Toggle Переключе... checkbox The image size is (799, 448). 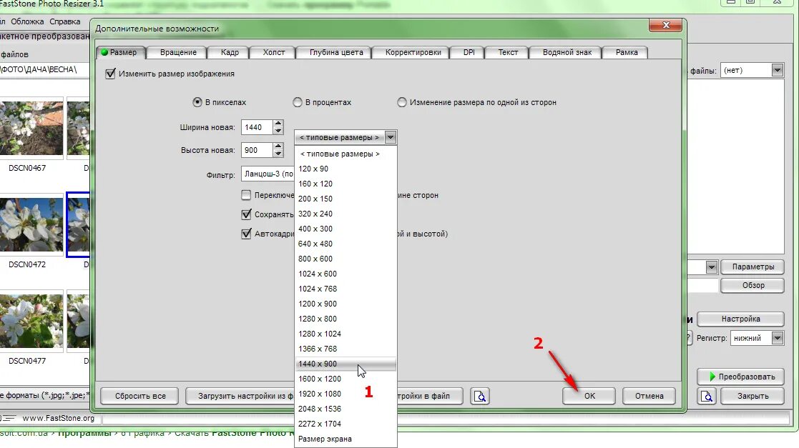point(246,195)
